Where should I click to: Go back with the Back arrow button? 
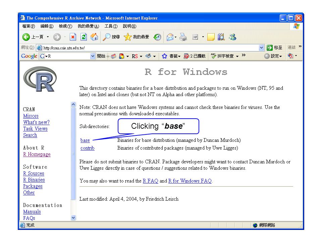pos(26,37)
